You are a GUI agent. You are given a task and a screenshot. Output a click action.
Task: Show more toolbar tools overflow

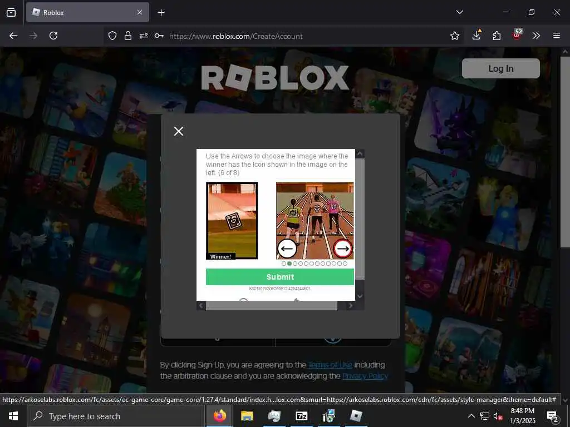[536, 36]
